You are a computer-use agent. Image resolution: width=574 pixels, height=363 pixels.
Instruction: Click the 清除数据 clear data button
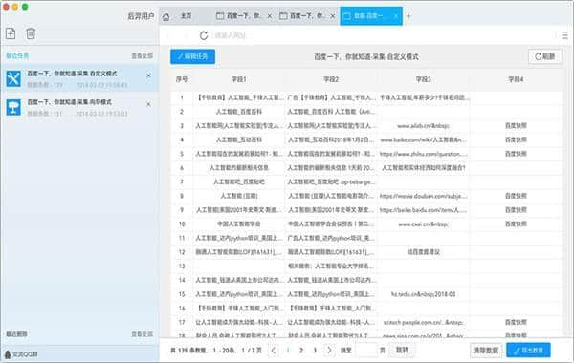click(486, 351)
